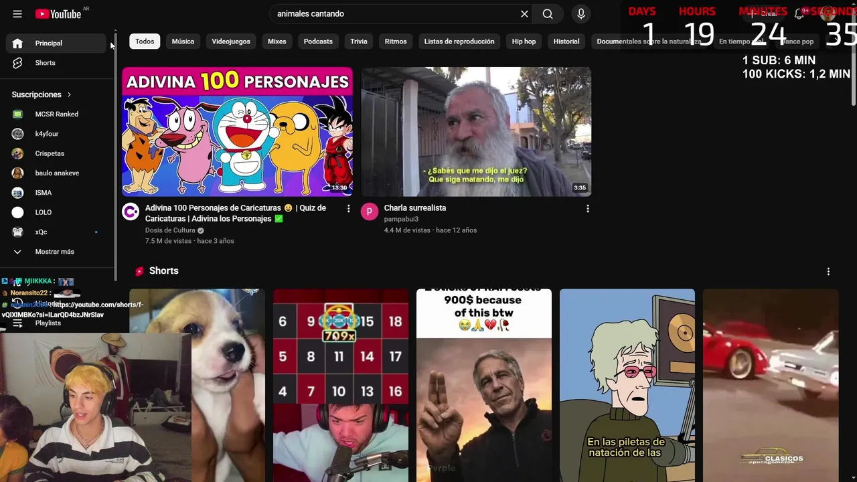This screenshot has width=857, height=482.
Task: Click the Dosis de Cultura channel avatar
Action: click(x=131, y=212)
